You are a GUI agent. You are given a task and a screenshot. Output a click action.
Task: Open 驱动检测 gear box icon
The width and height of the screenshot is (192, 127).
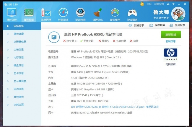pyautogui.click(x=80, y=12)
